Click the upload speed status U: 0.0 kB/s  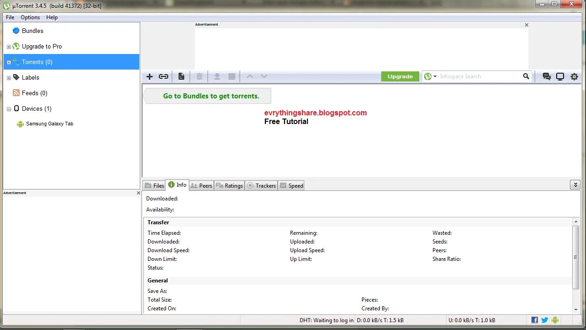472,320
